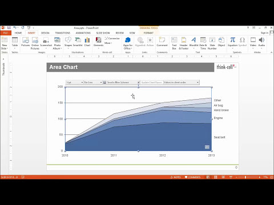Viewport: 274px width, 205px height.
Task: Open the chart datasheet icon
Action: point(207,147)
